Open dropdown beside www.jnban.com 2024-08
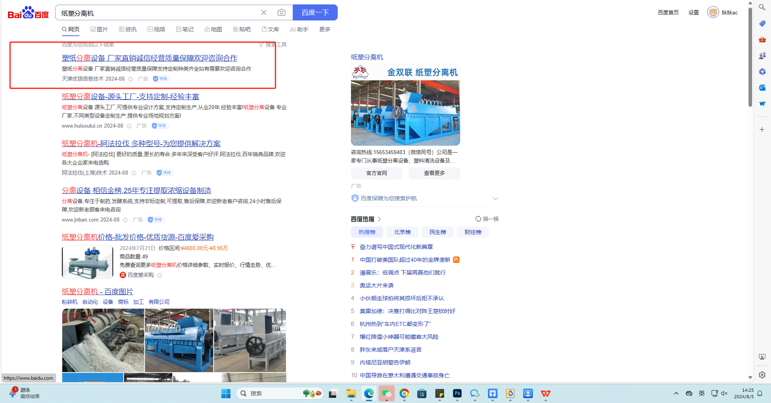 125,220
